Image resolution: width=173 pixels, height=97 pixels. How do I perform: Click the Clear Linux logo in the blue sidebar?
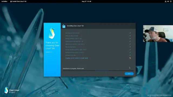tap(52, 33)
